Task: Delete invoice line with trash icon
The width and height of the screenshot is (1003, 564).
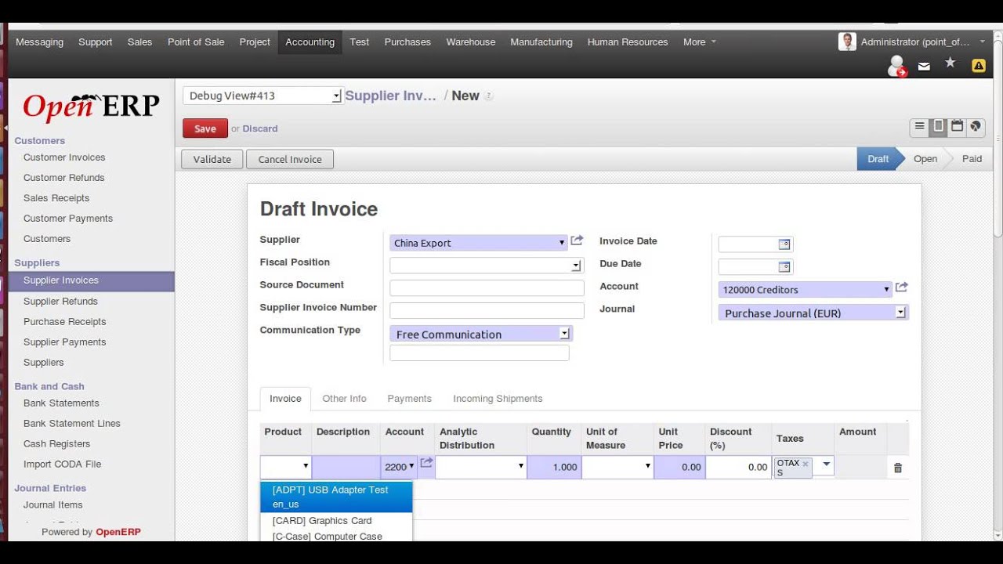Action: 898,468
